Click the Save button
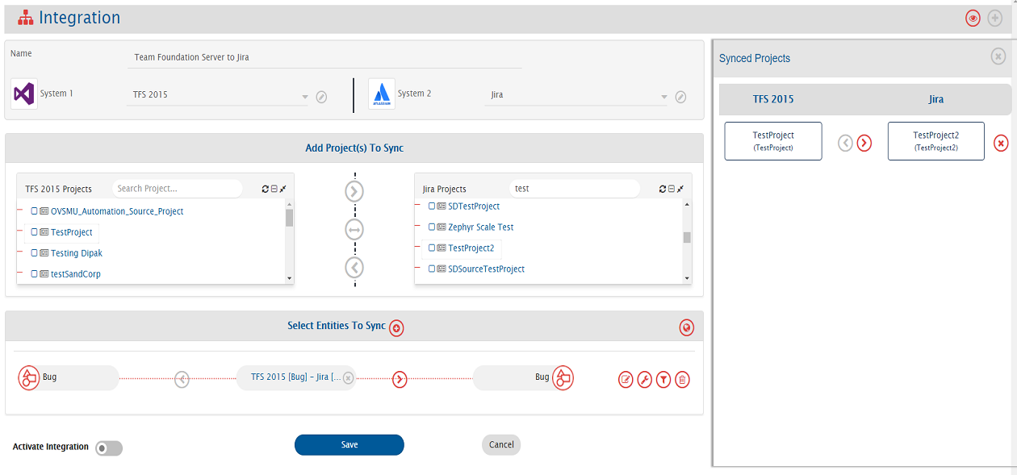The image size is (1017, 475). (x=349, y=444)
